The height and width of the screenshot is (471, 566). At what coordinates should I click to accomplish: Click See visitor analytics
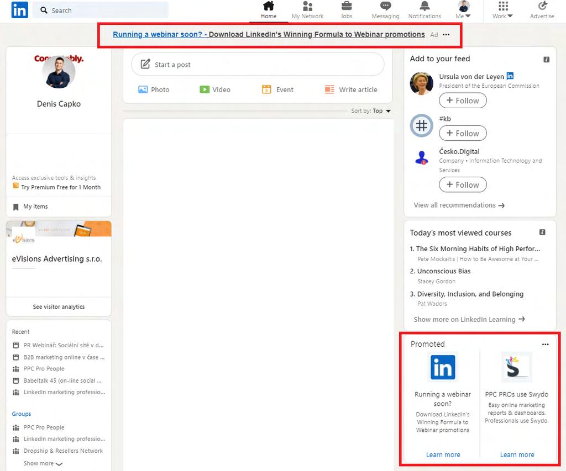pos(59,306)
